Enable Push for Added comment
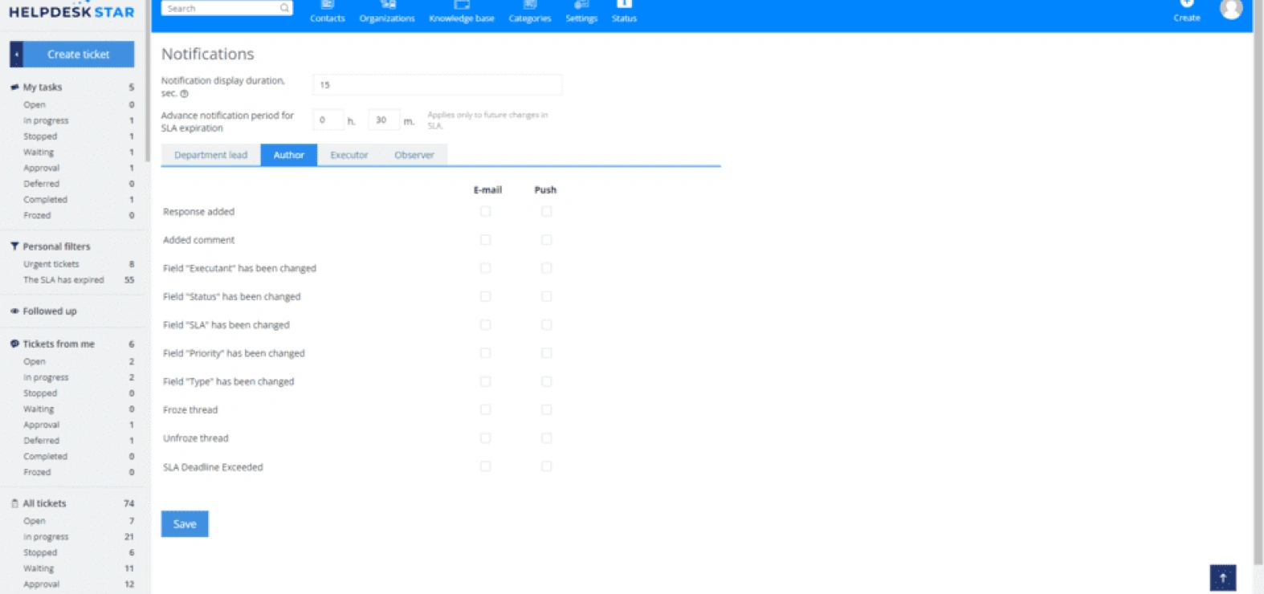 [546, 239]
